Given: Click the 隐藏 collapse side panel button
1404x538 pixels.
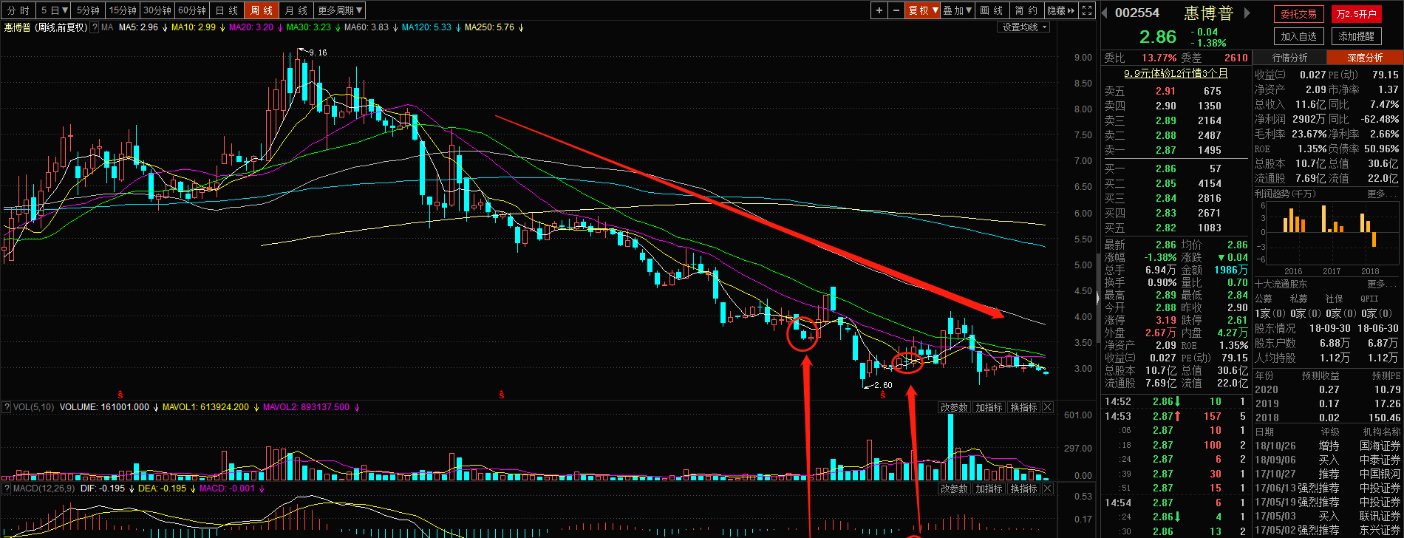Looking at the screenshot, I should coord(1061,10).
